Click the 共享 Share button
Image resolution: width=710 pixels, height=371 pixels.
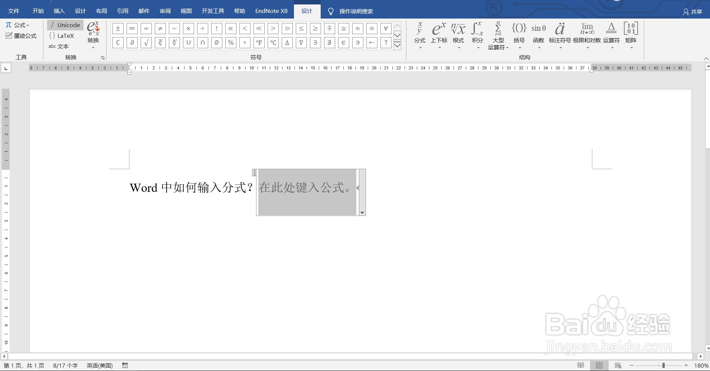pos(693,12)
